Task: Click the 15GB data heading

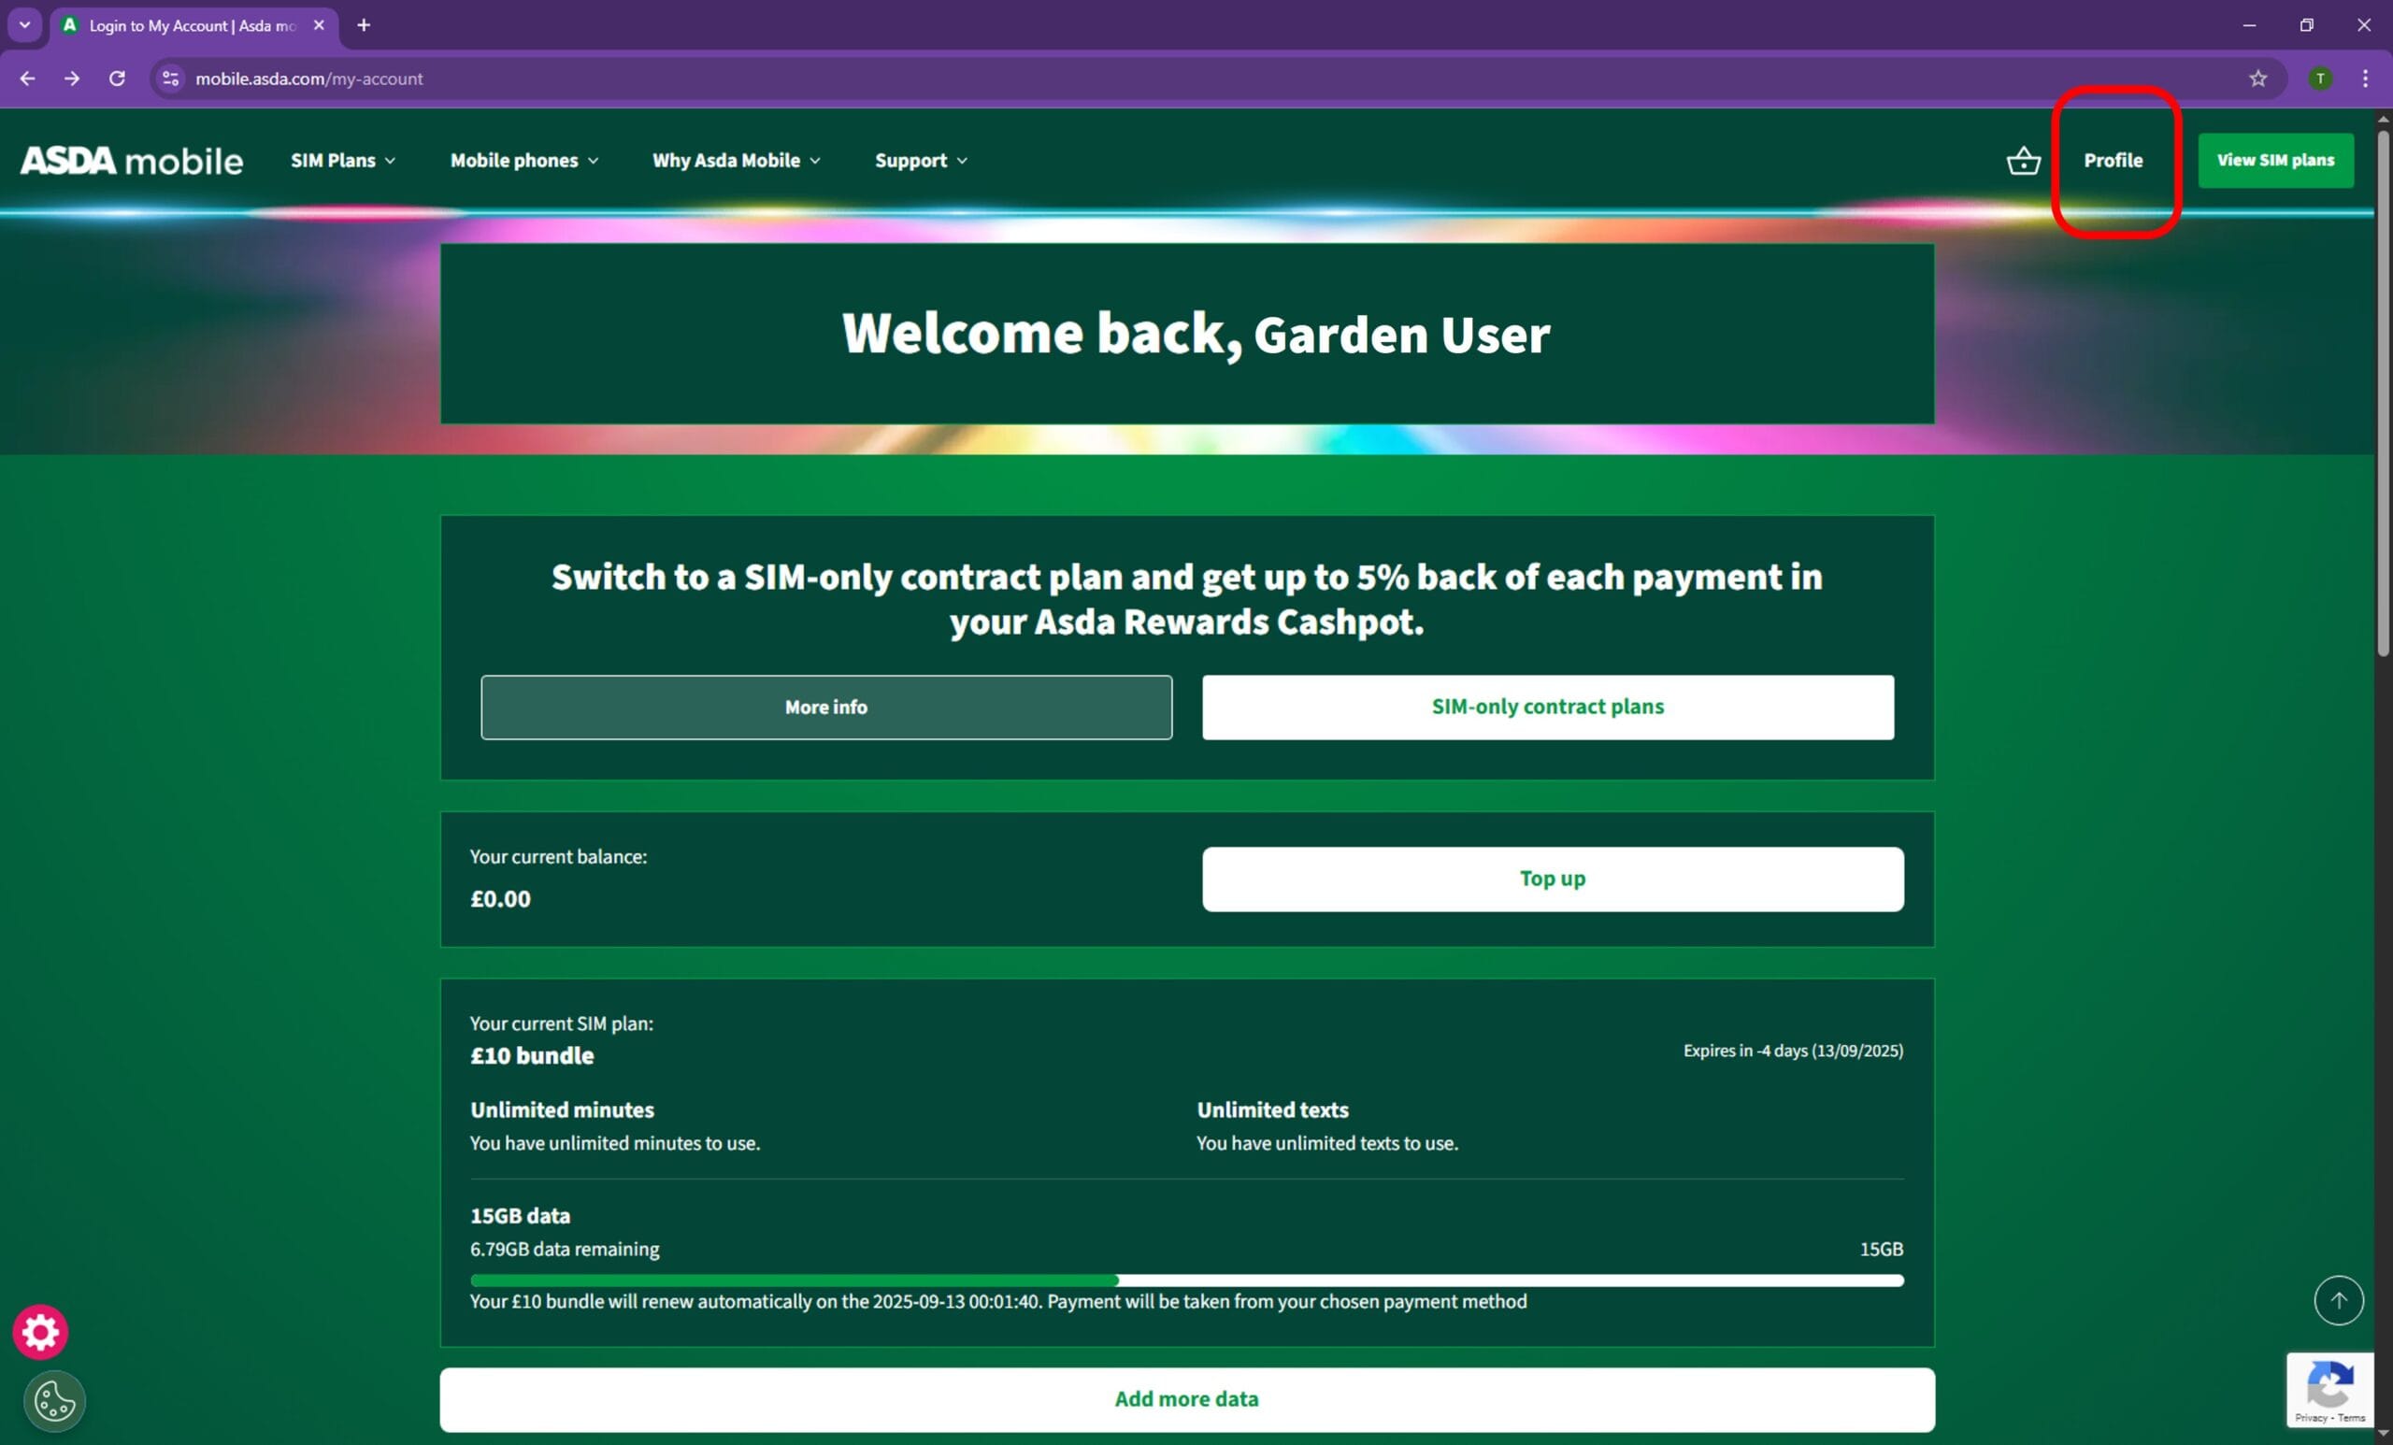Action: tap(520, 1216)
